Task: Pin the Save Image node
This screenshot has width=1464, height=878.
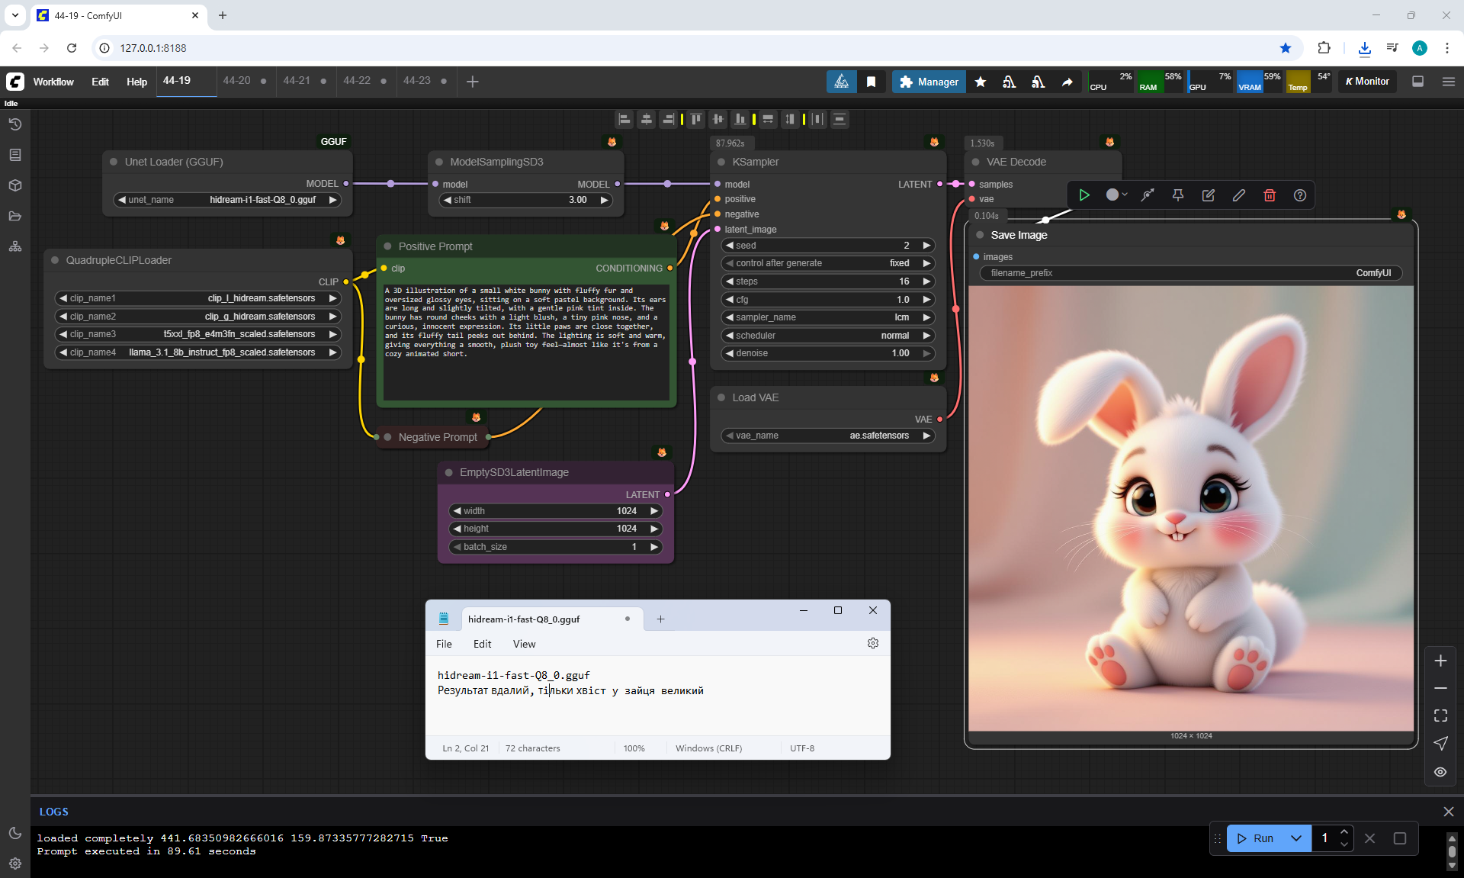Action: pyautogui.click(x=1178, y=195)
